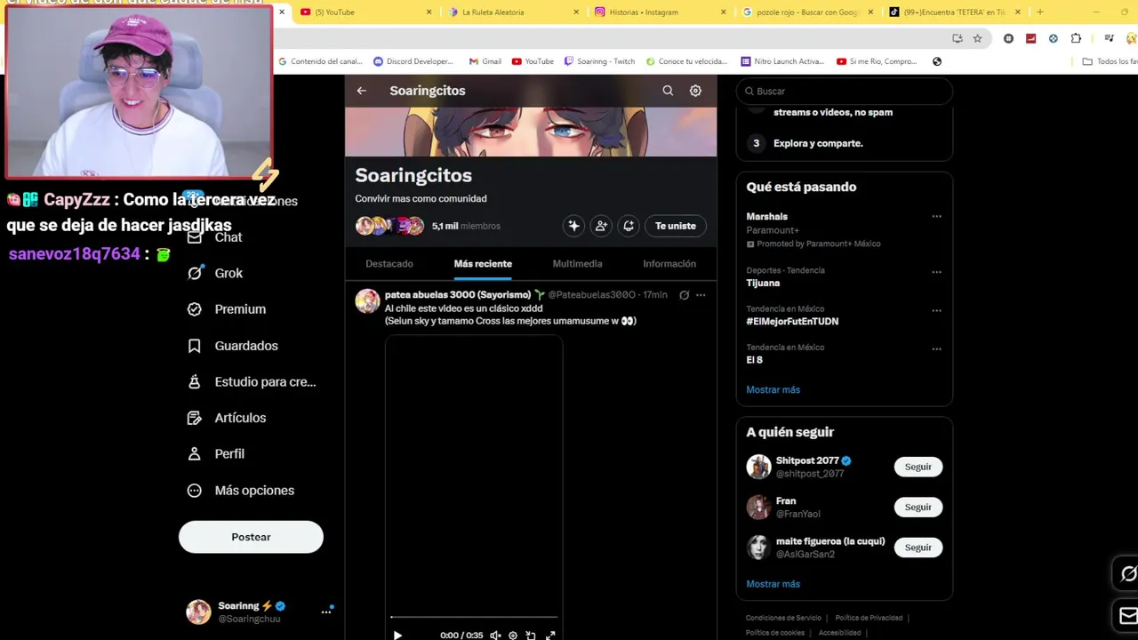1138x640 pixels.
Task: Click the Buscar search field
Action: point(845,91)
